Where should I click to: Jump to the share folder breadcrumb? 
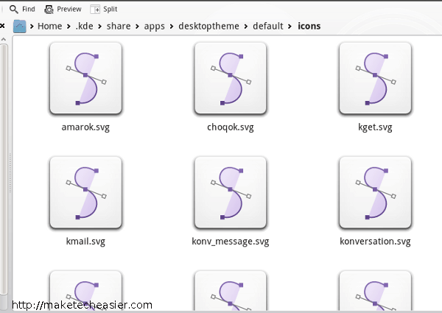[x=119, y=27]
